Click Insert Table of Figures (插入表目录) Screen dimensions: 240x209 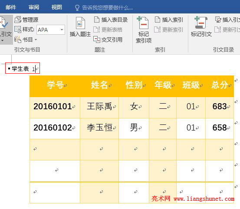tap(111, 20)
